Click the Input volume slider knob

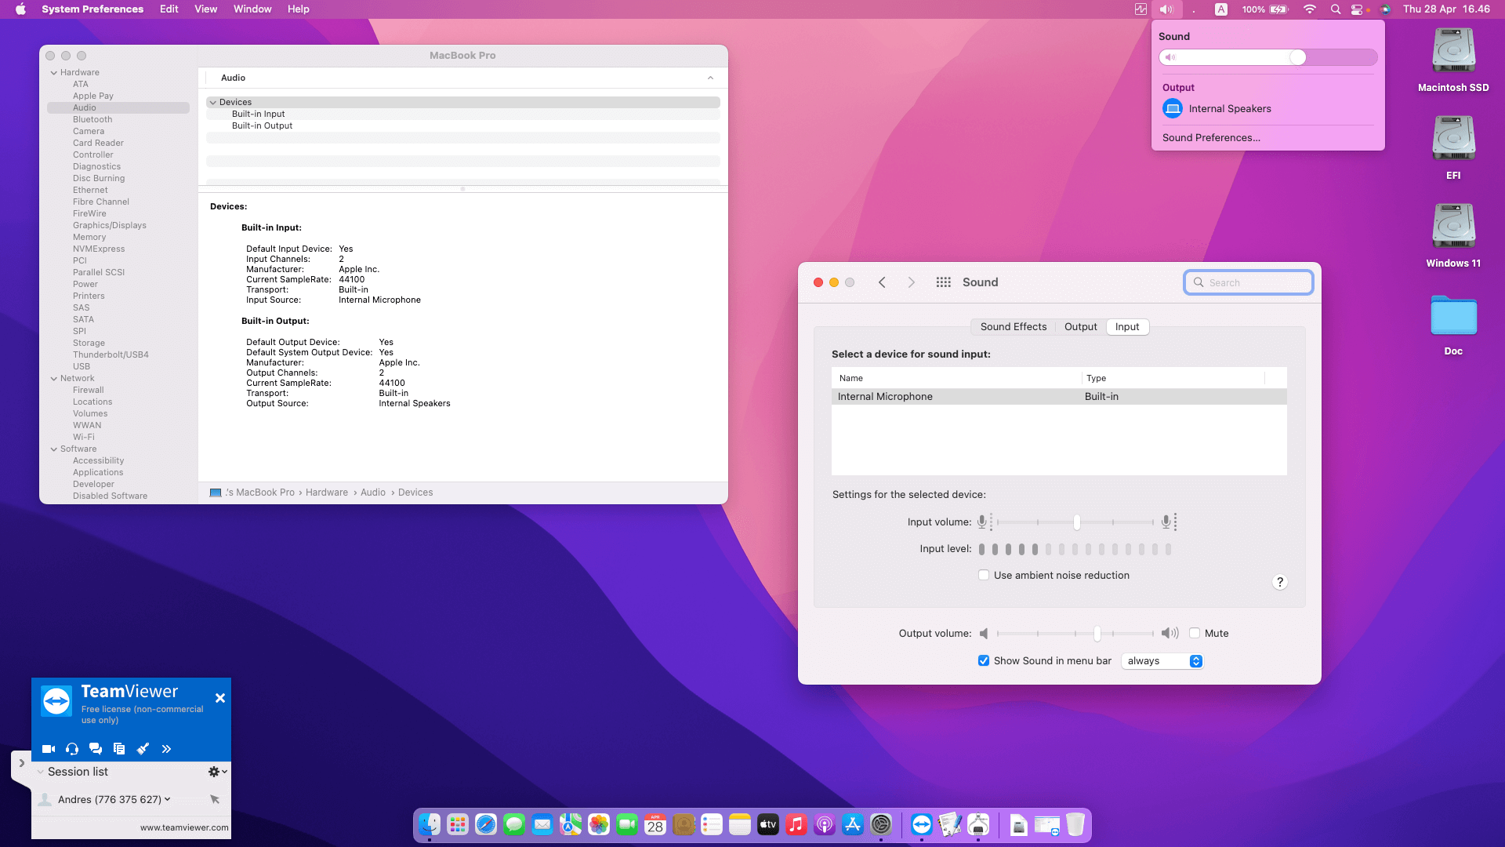[1077, 522]
